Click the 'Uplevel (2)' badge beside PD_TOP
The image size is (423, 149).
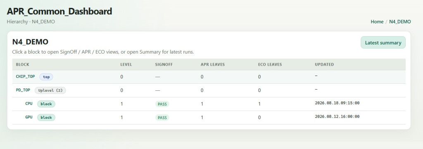(x=50, y=90)
